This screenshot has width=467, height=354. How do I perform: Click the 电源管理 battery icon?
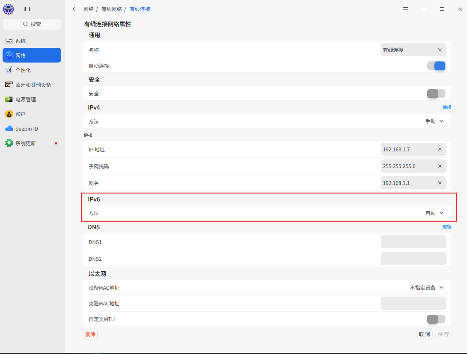(9, 99)
